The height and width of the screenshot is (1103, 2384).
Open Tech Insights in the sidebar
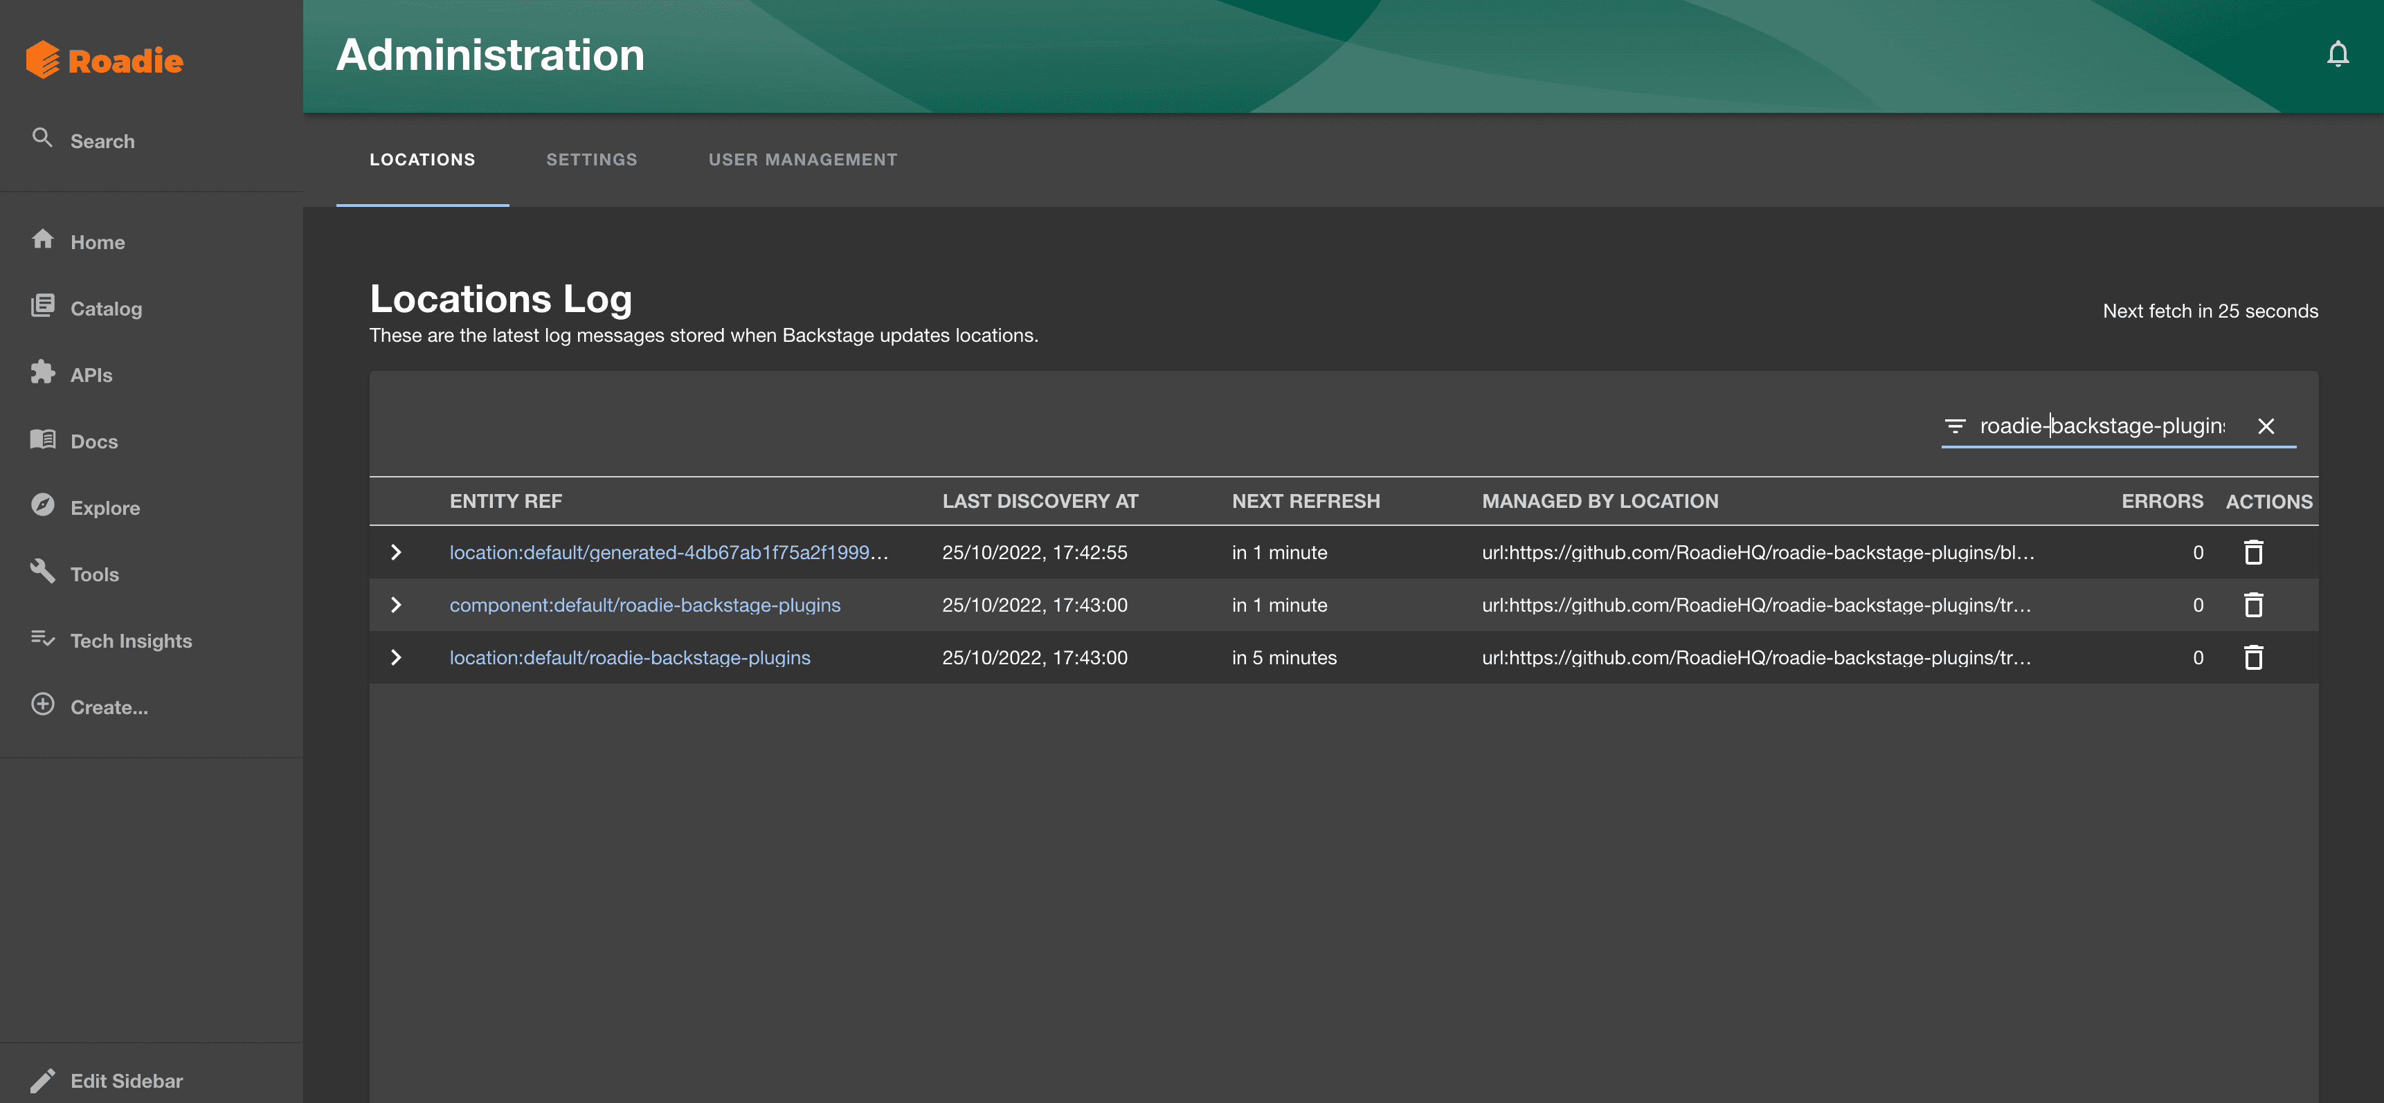pos(131,641)
